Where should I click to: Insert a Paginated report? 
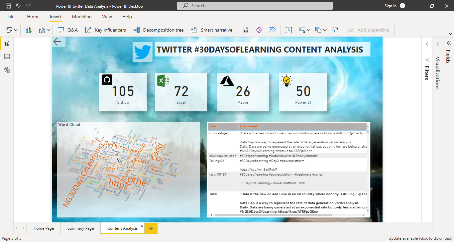click(x=246, y=30)
